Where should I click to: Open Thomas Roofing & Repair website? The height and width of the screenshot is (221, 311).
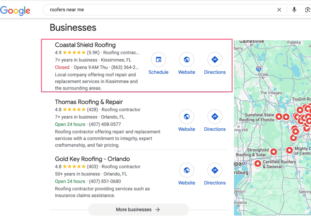coord(187,121)
